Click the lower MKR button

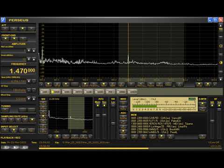(x=123, y=108)
